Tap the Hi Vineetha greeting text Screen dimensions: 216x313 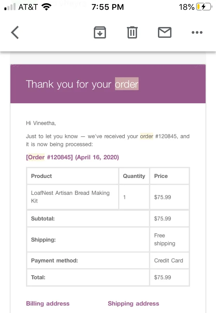tap(41, 123)
